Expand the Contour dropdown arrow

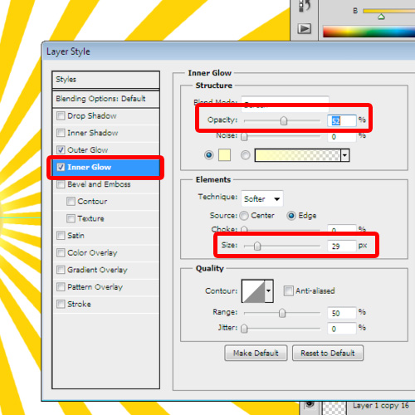tap(269, 290)
